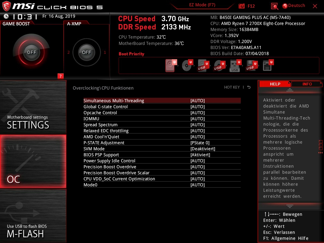Open Simultaneous Multi-Threading AUTO value
This screenshot has height=243, width=324.
(197, 101)
